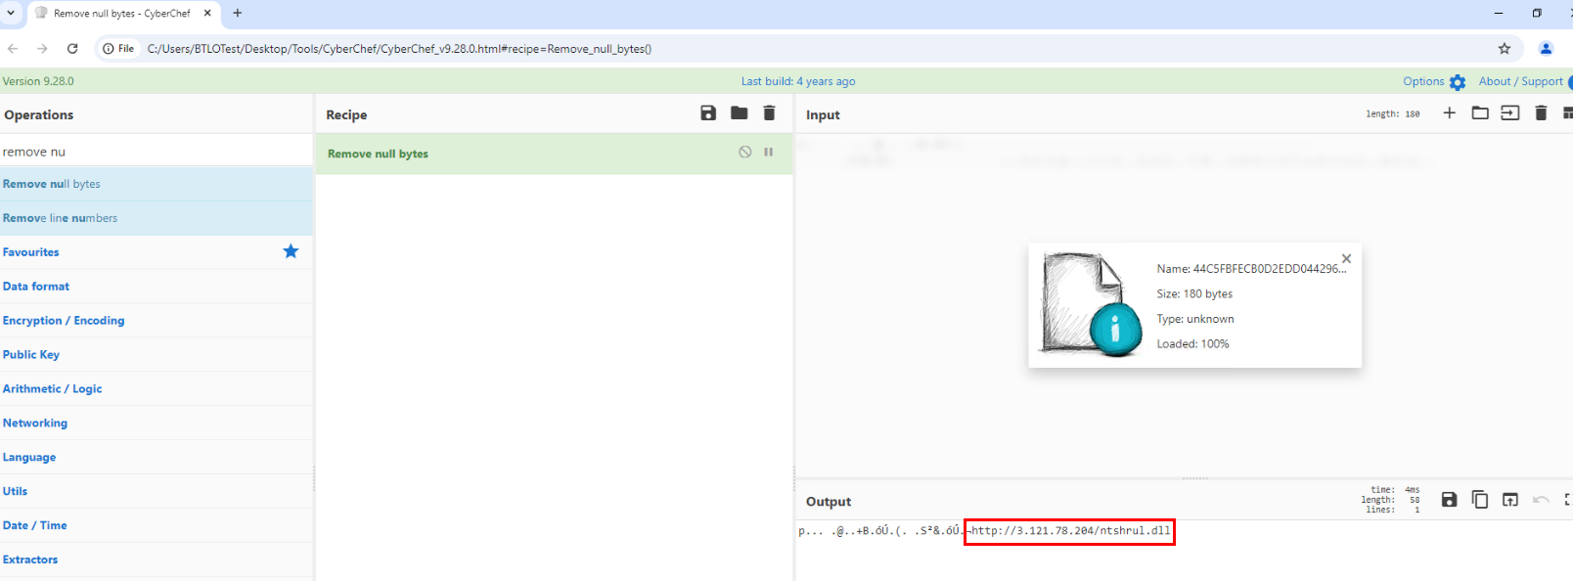This screenshot has height=581, width=1573.
Task: Save the current recipe
Action: (x=708, y=113)
